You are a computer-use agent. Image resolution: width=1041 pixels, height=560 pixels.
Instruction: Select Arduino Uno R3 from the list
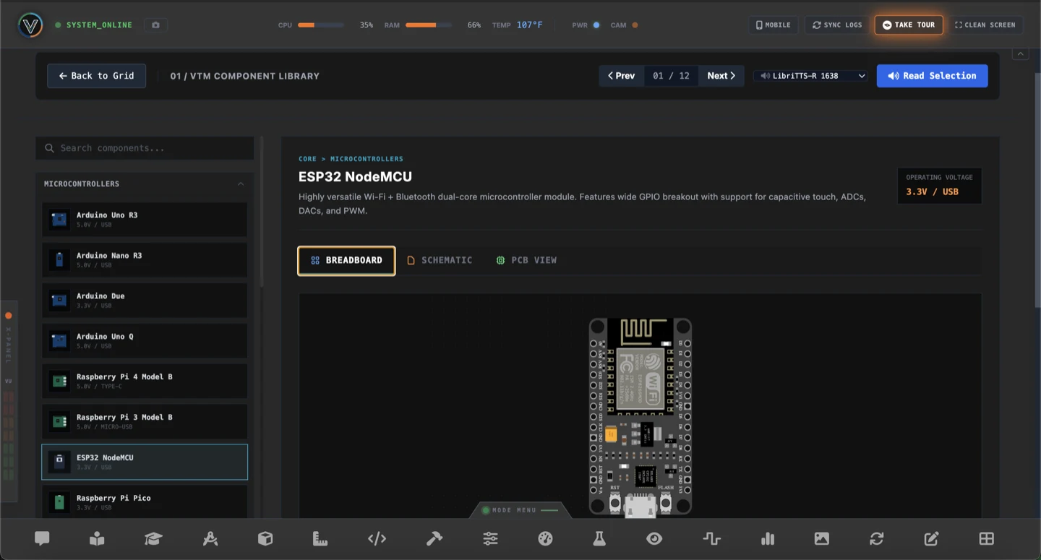click(x=145, y=220)
